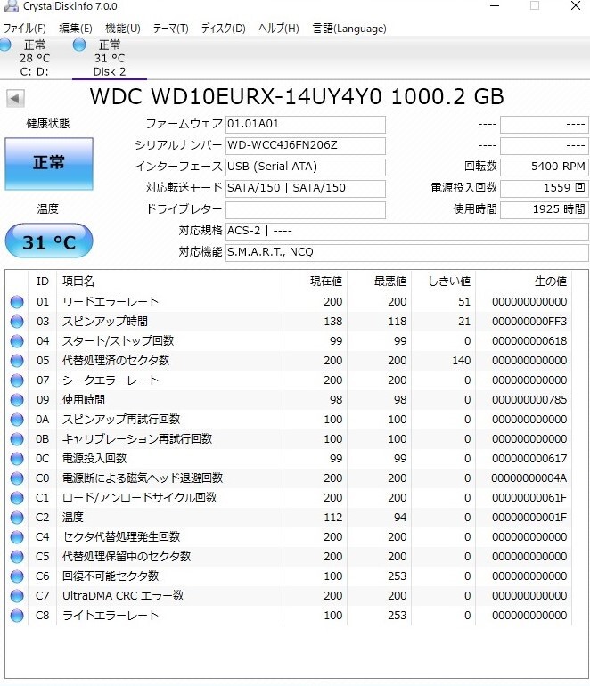Open the 編集(E) menu

coord(75,29)
